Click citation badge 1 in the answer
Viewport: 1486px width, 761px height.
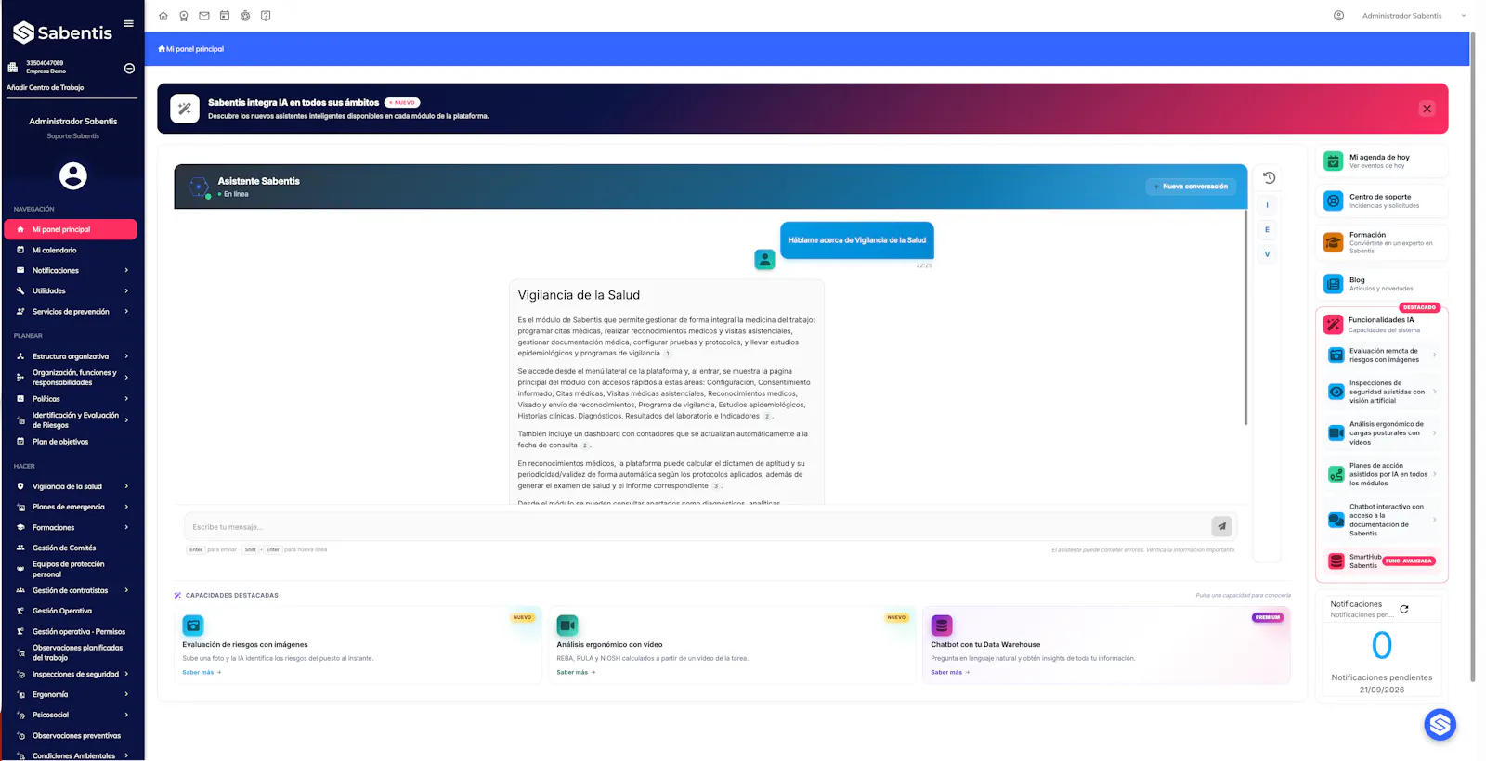coord(667,354)
